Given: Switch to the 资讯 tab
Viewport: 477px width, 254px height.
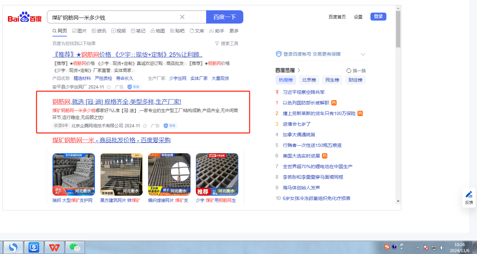Looking at the screenshot, I should click(x=99, y=31).
